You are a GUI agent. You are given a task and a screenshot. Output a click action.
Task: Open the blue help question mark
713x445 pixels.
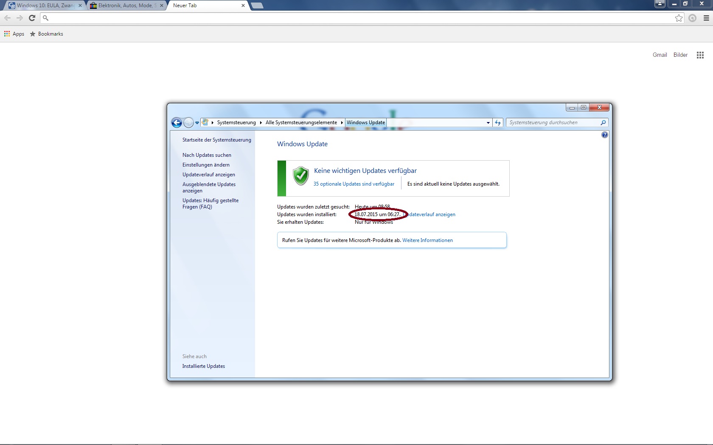coord(605,135)
